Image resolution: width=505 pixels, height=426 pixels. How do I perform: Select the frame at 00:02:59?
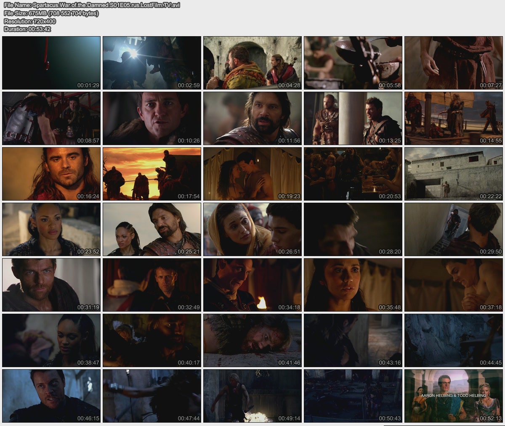pyautogui.click(x=152, y=63)
